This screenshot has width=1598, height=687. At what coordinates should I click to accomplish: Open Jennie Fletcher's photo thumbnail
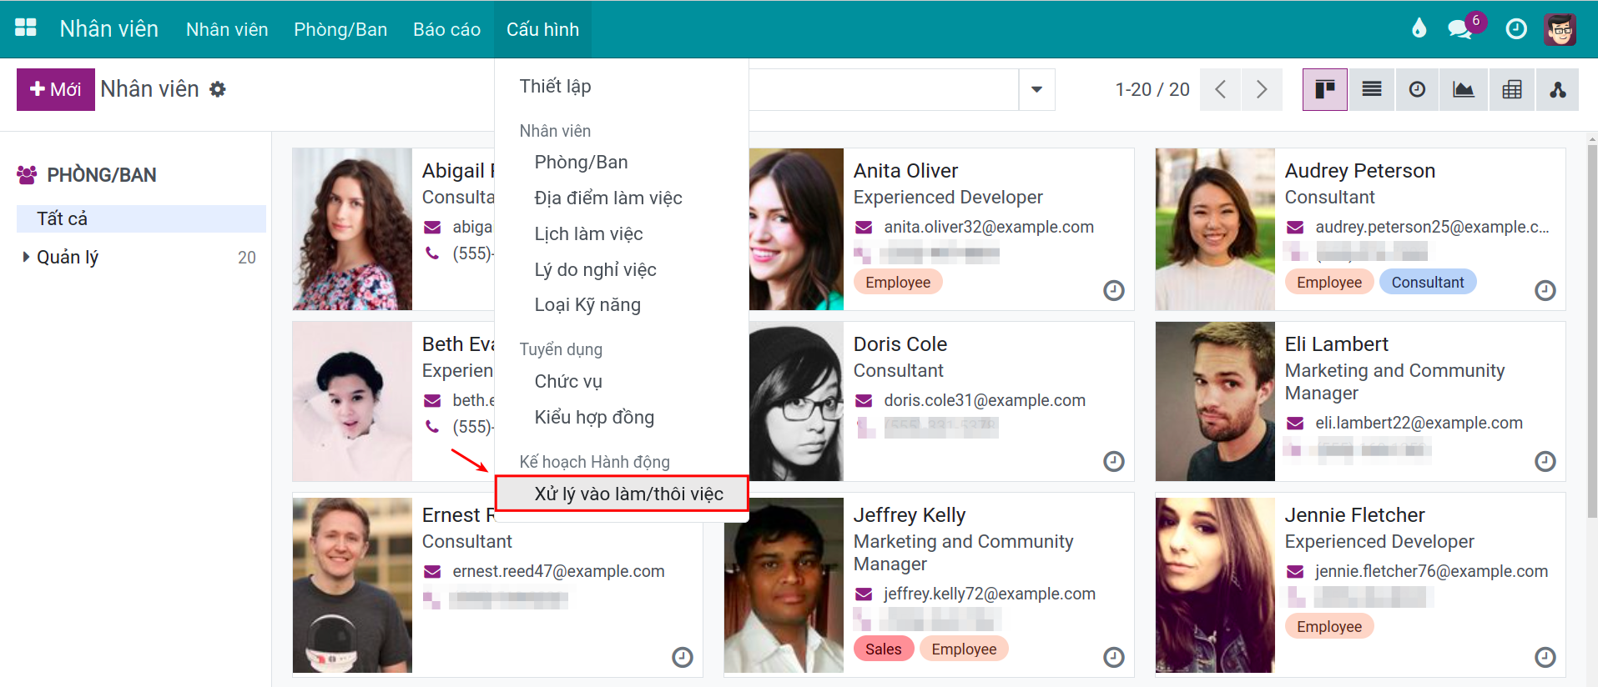point(1215,585)
